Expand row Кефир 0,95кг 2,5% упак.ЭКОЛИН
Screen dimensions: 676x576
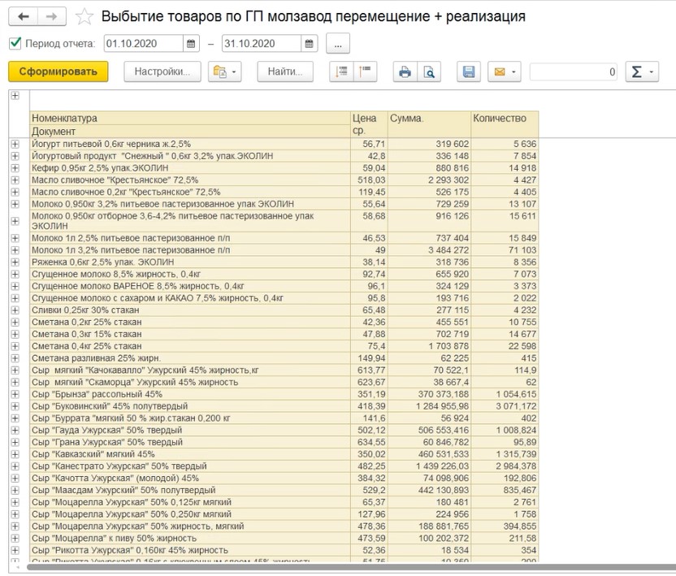point(15,168)
